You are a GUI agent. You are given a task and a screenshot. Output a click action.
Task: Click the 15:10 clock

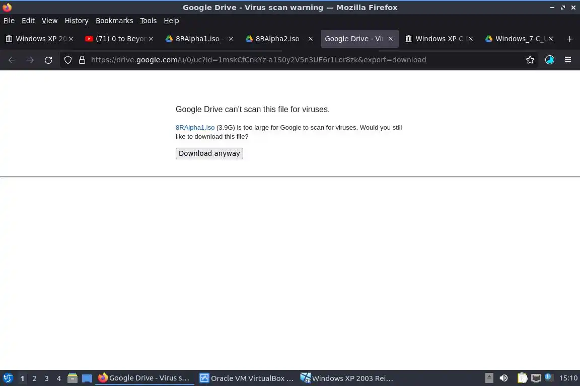568,378
